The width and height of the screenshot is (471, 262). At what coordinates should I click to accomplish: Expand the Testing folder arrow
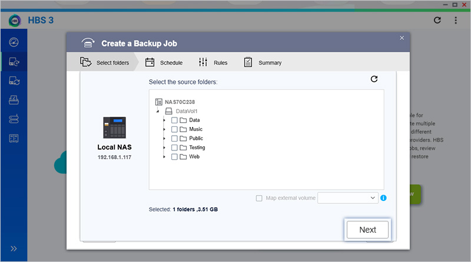point(164,147)
